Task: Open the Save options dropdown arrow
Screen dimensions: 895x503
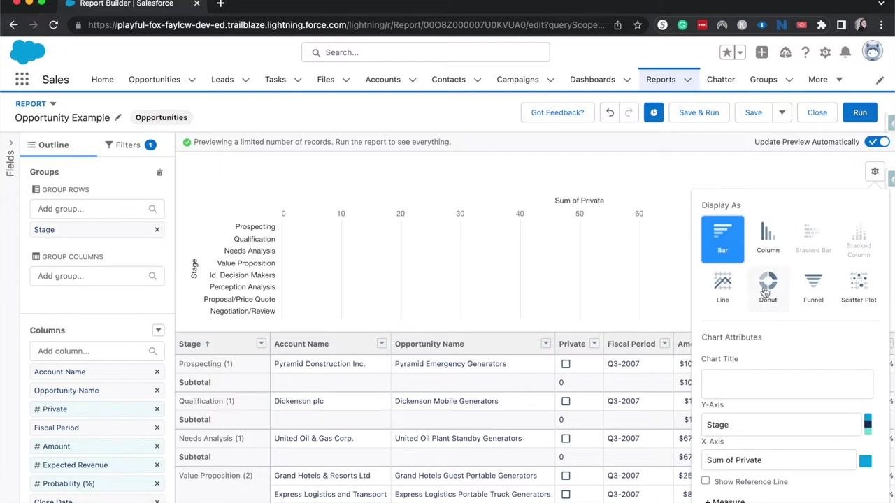Action: click(x=782, y=112)
